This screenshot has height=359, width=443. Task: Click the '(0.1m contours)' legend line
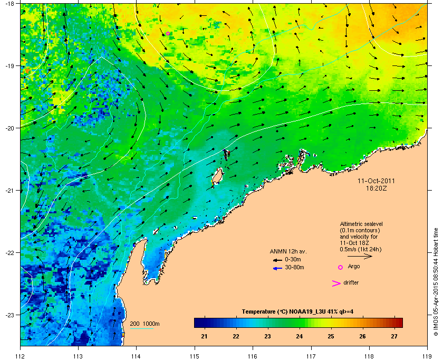click(360, 230)
